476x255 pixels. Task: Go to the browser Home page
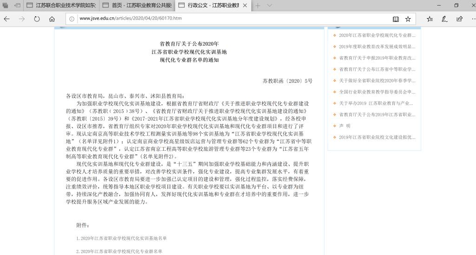[52, 19]
